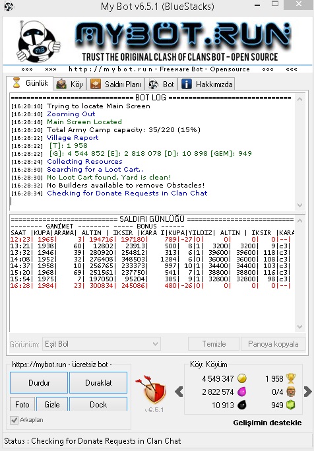Screen dimensions: 314x451
Task: Click the 12:23 attack log row
Action: 150,239
